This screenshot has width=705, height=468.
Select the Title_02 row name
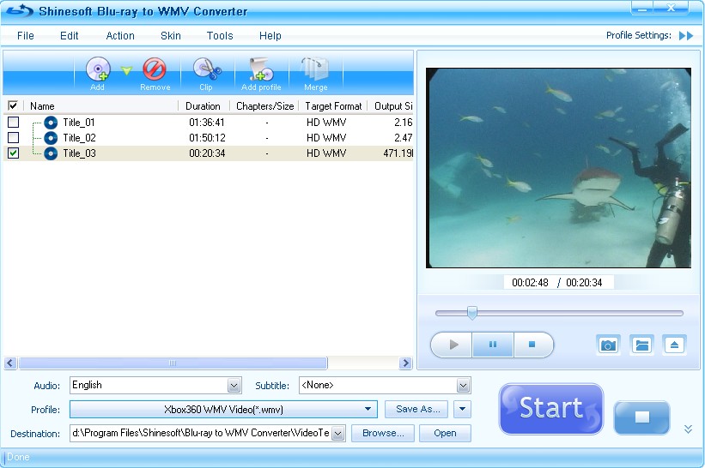coord(79,138)
